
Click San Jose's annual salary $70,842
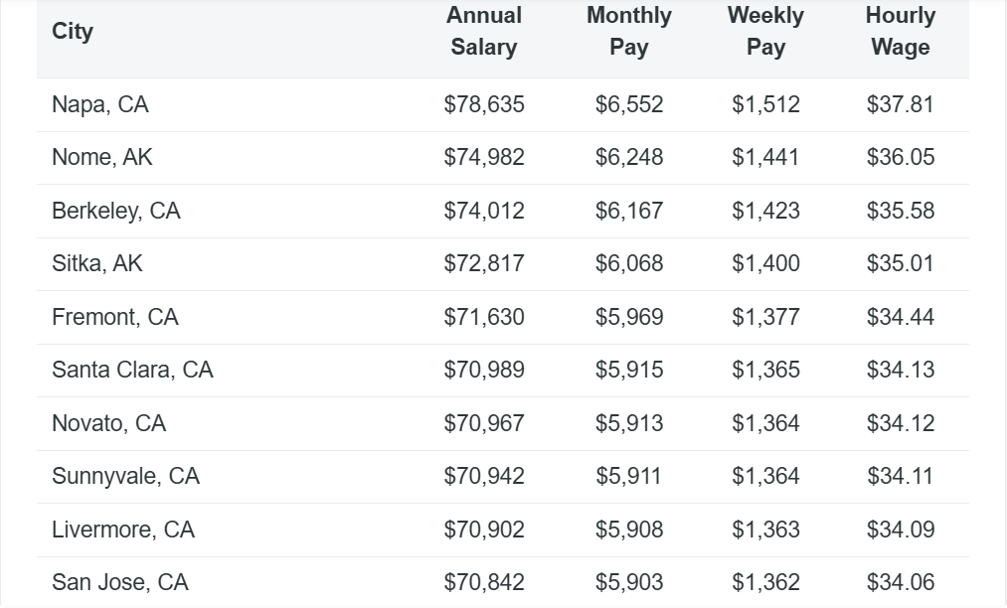pyautogui.click(x=484, y=582)
